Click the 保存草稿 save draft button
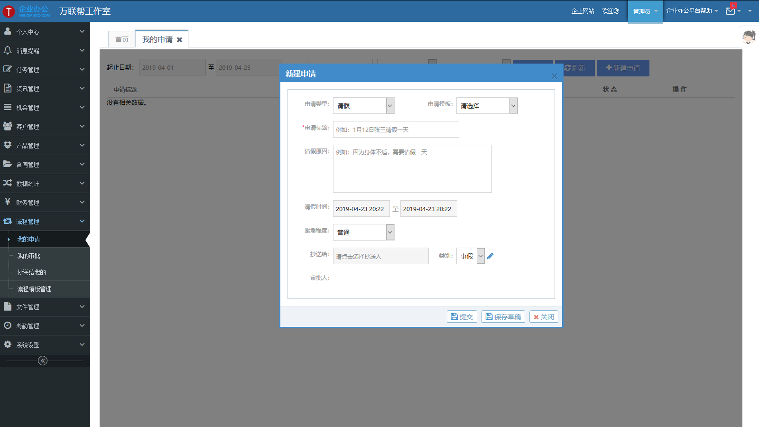The height and width of the screenshot is (427, 759). click(x=503, y=316)
